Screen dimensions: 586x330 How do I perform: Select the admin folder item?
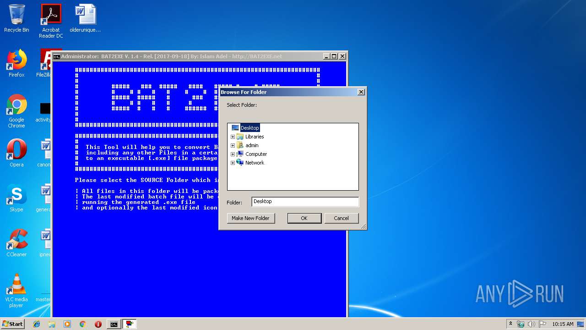pyautogui.click(x=252, y=145)
